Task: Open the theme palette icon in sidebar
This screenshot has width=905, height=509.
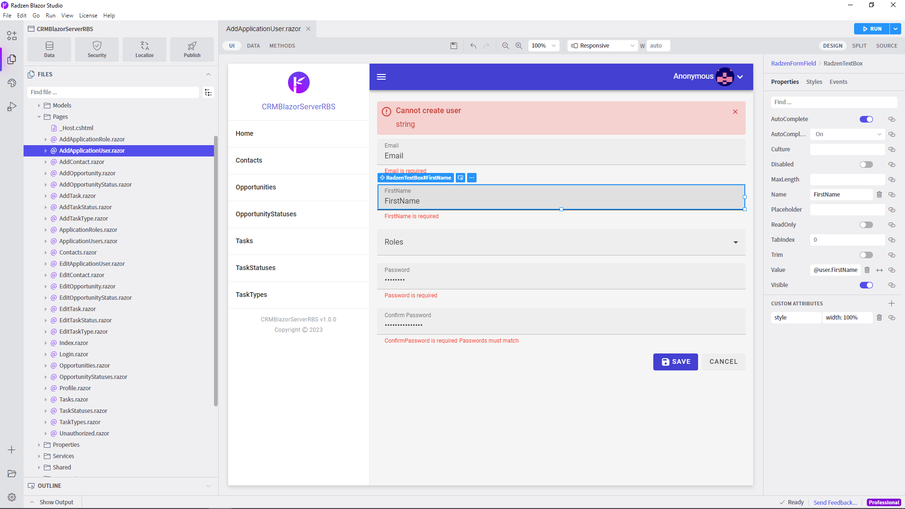Action: (12, 83)
